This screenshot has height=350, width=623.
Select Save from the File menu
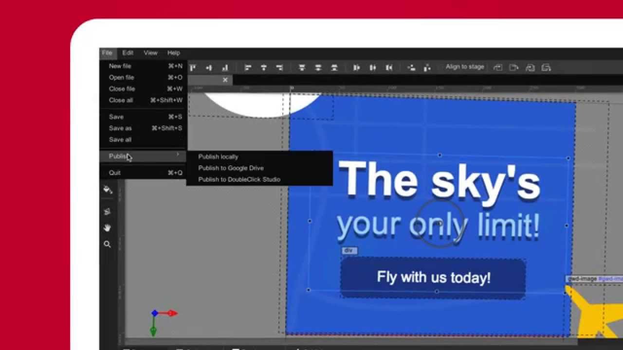pyautogui.click(x=143, y=117)
